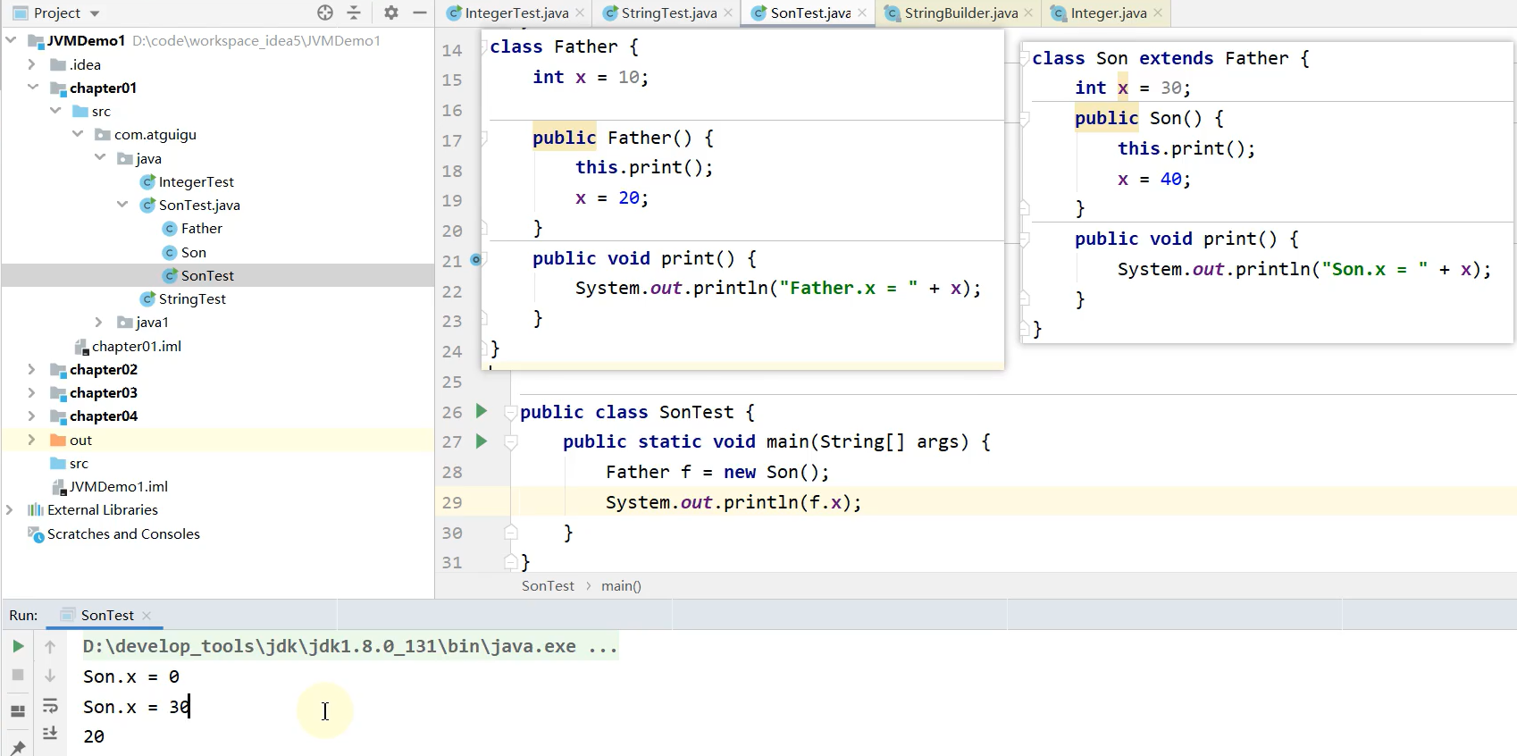The width and height of the screenshot is (1517, 756).
Task: Toggle end-fold marker at line 30
Action: coord(511,533)
